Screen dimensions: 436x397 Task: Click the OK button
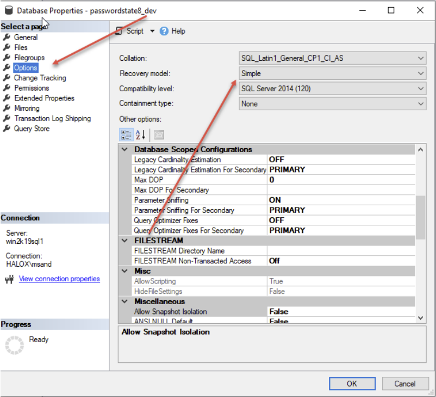click(352, 383)
